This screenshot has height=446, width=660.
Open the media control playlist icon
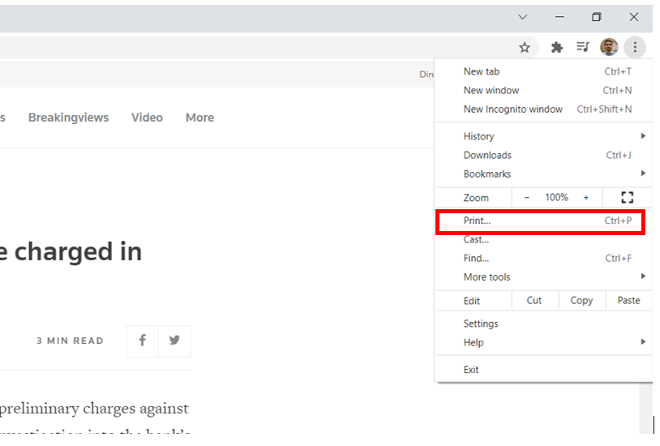pos(582,47)
